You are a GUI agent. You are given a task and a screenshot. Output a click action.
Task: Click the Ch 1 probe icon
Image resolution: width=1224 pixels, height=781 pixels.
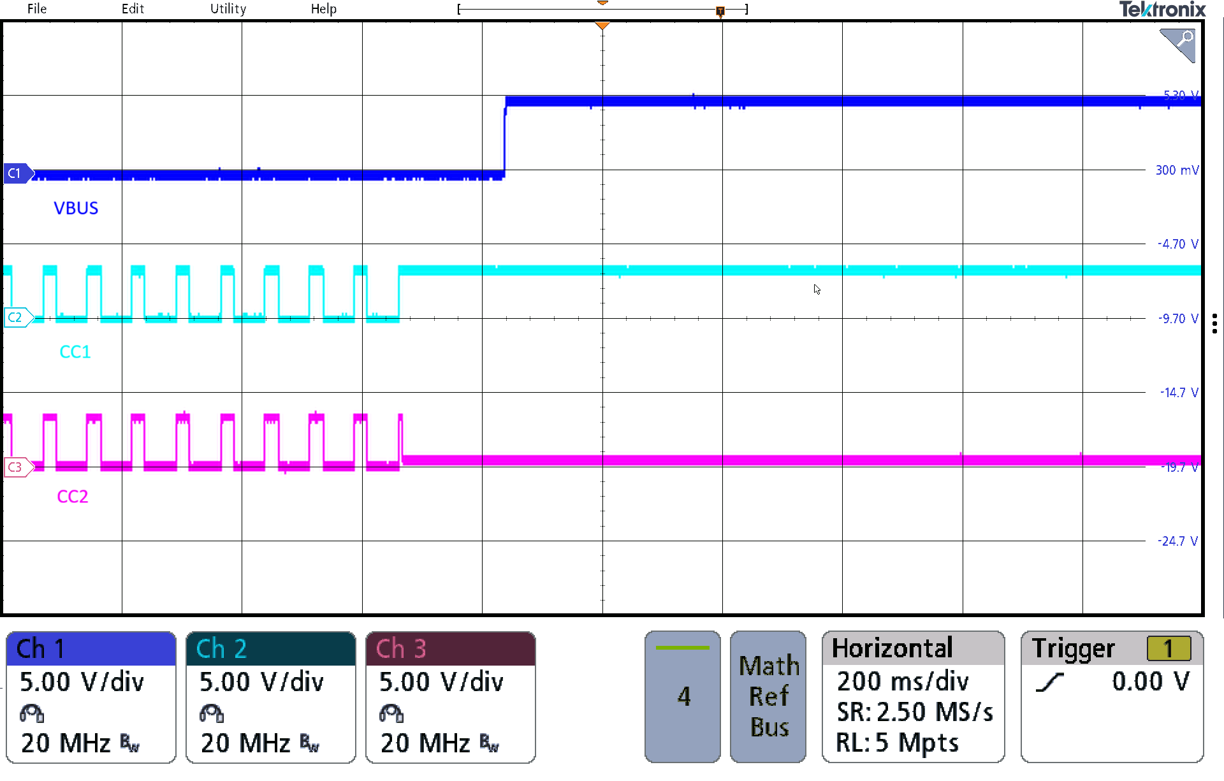[x=32, y=713]
